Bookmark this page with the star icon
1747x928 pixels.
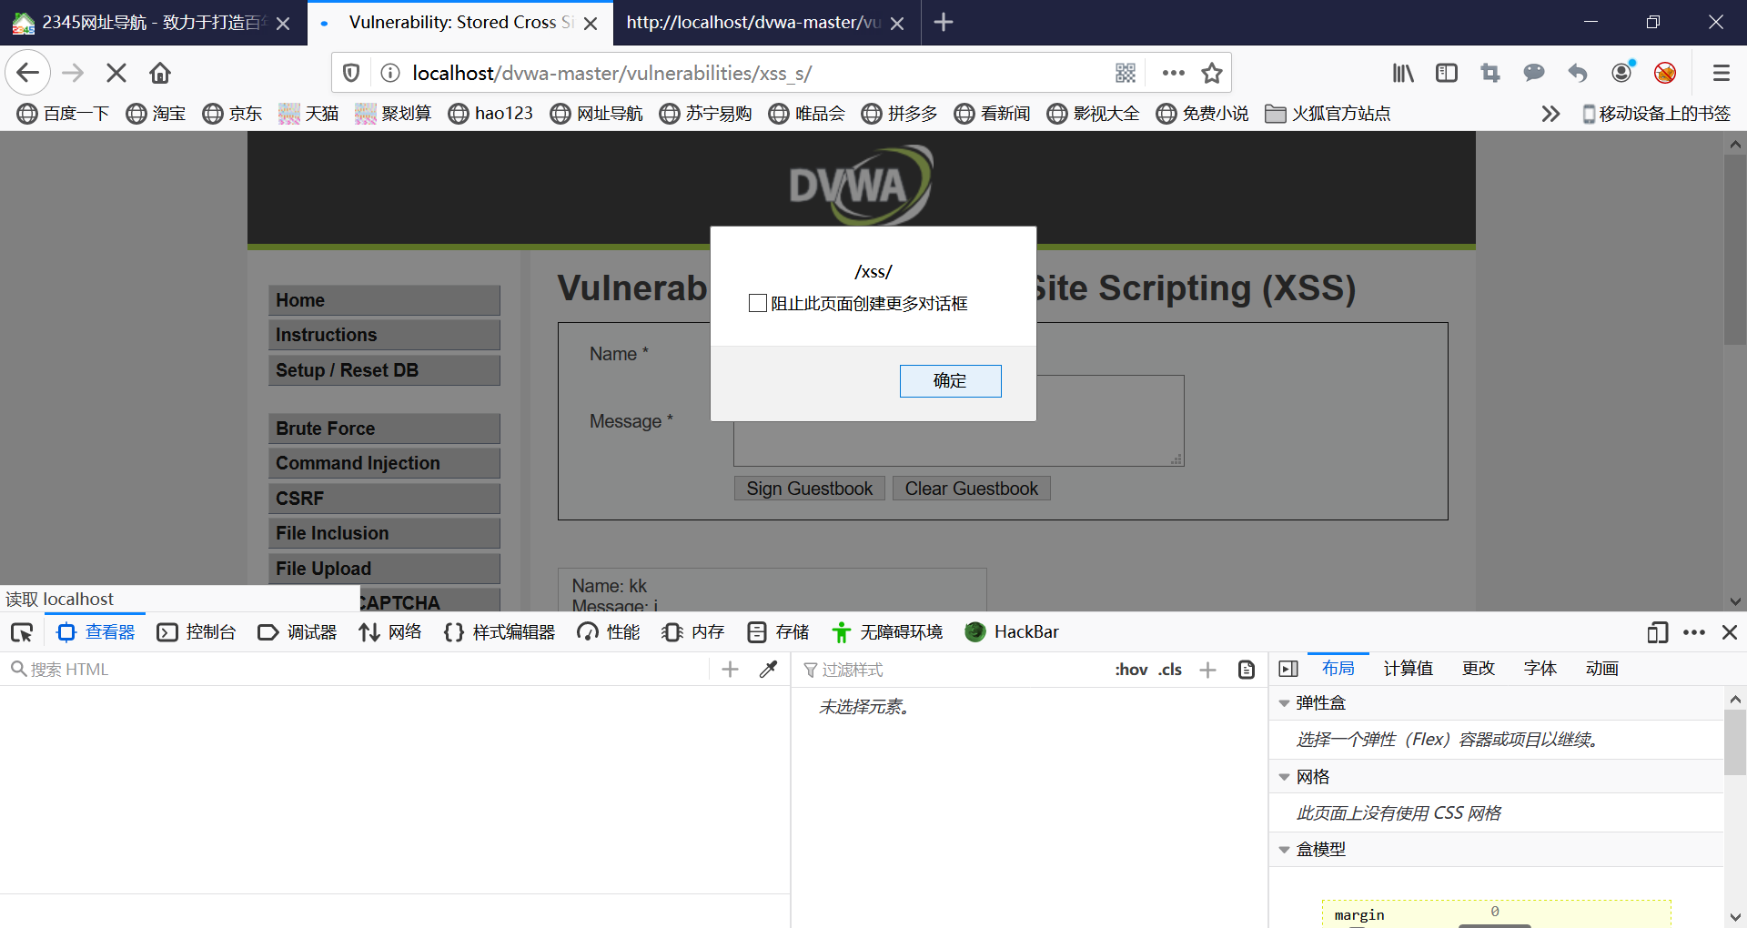(1212, 73)
